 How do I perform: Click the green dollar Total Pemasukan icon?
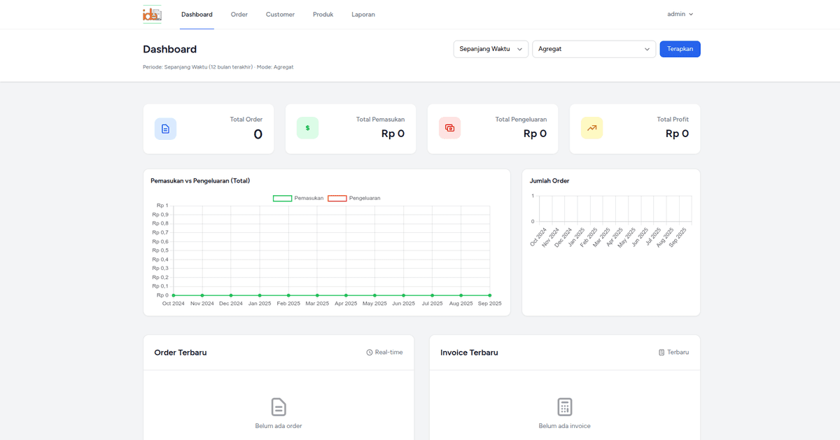(307, 129)
